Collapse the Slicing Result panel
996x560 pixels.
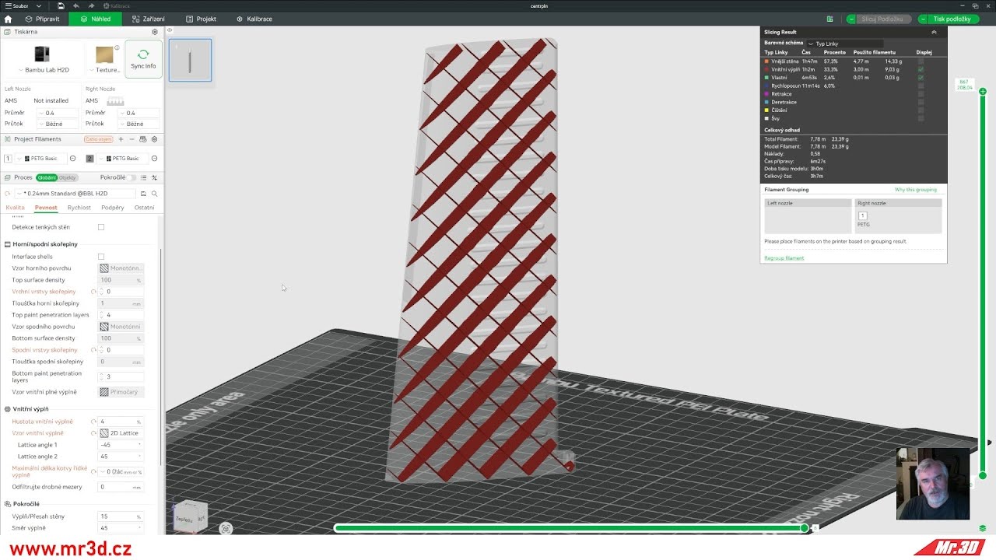click(x=934, y=32)
